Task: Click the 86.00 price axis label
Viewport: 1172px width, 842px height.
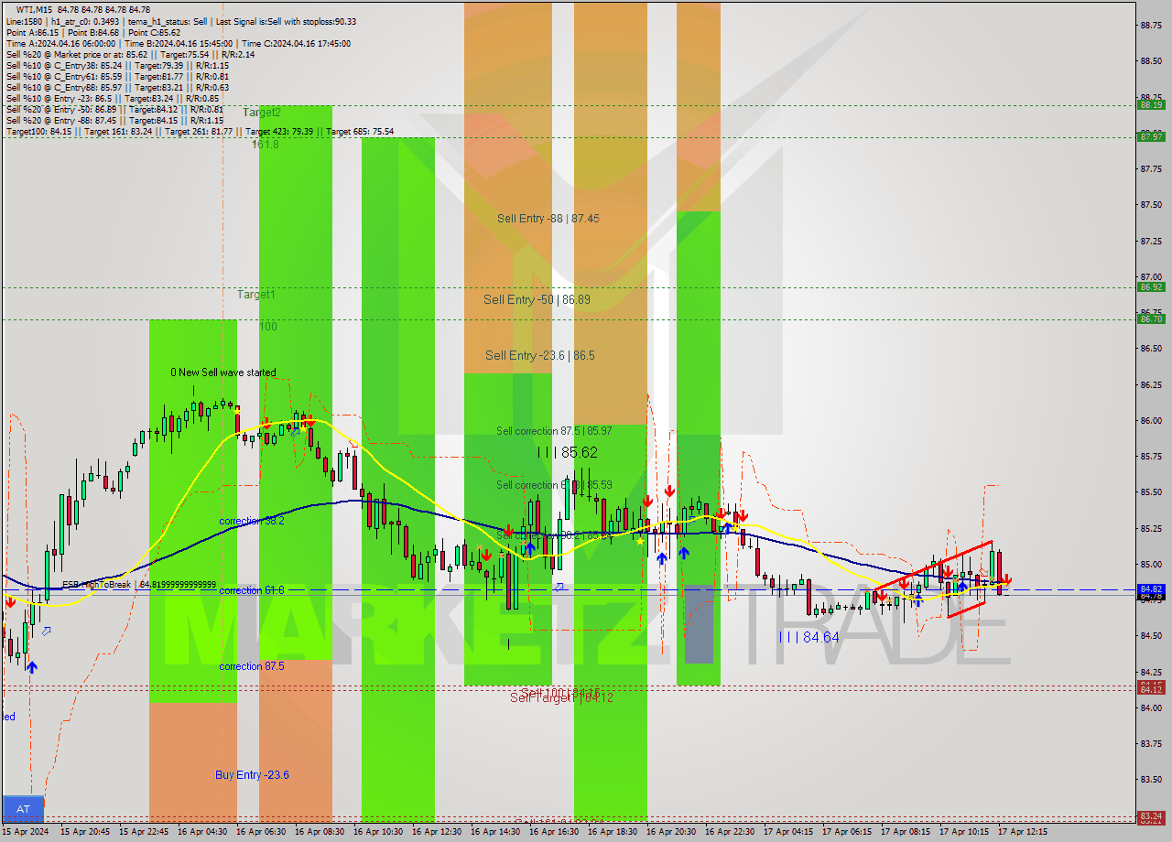Action: (1151, 421)
